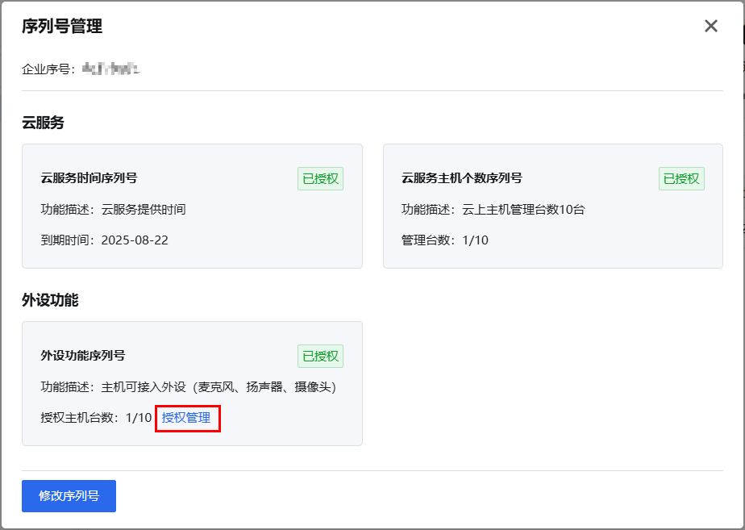Click the 云服务提供时间 description text

click(x=144, y=210)
